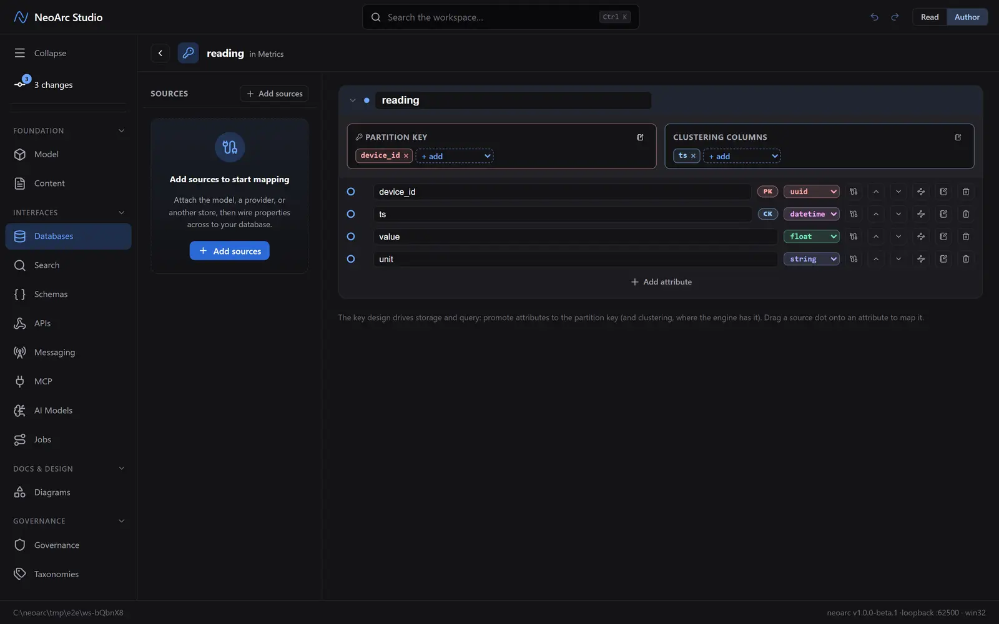Image resolution: width=999 pixels, height=624 pixels.
Task: Switch to Read mode
Action: pyautogui.click(x=930, y=17)
